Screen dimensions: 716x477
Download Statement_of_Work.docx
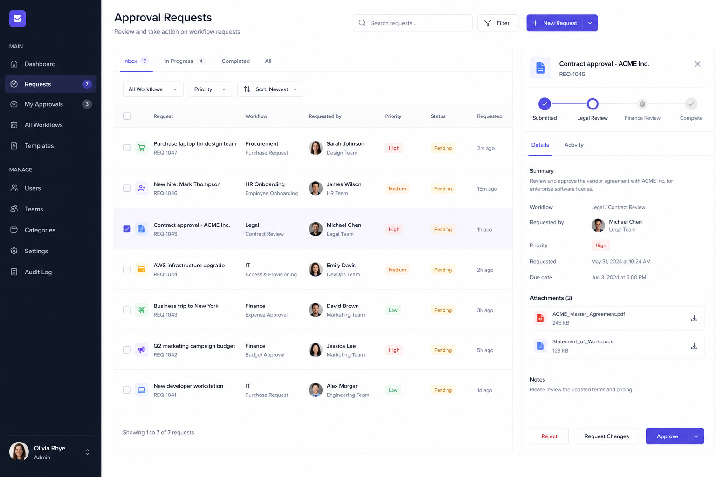point(694,346)
